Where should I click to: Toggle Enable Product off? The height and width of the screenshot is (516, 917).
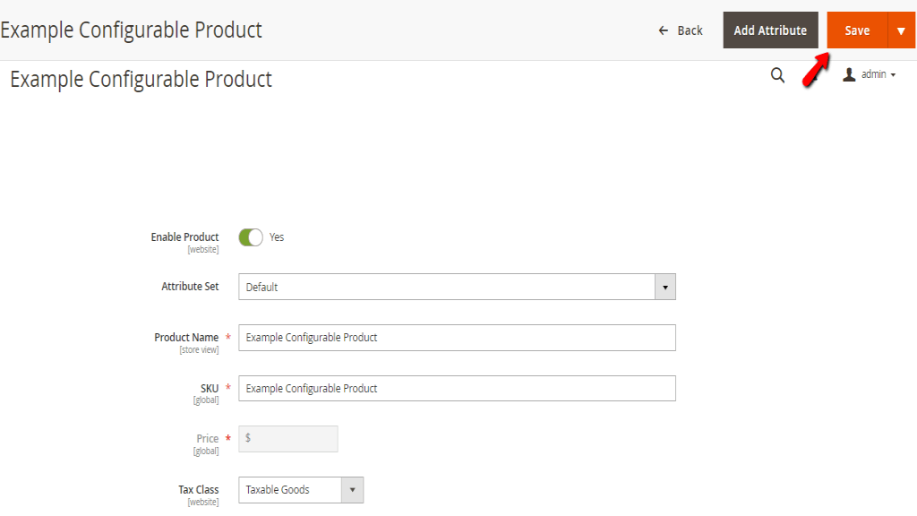click(252, 236)
